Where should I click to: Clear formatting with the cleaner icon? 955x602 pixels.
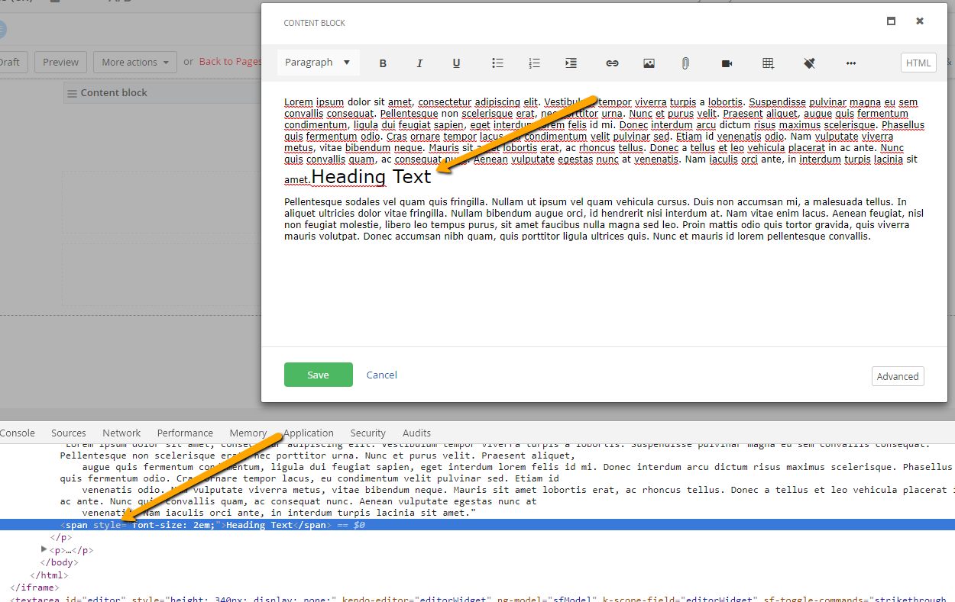pyautogui.click(x=810, y=63)
